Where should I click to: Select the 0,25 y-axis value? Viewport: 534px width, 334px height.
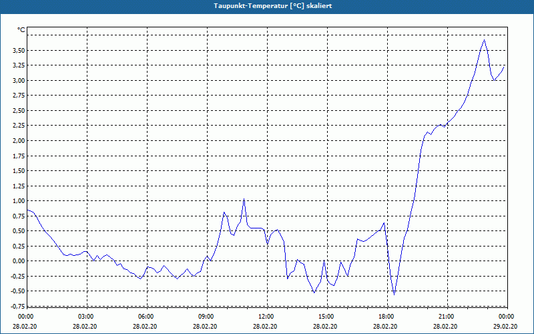(x=19, y=246)
